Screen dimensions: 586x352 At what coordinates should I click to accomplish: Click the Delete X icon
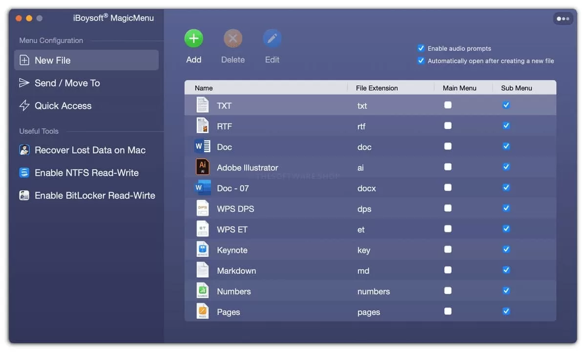pyautogui.click(x=233, y=39)
